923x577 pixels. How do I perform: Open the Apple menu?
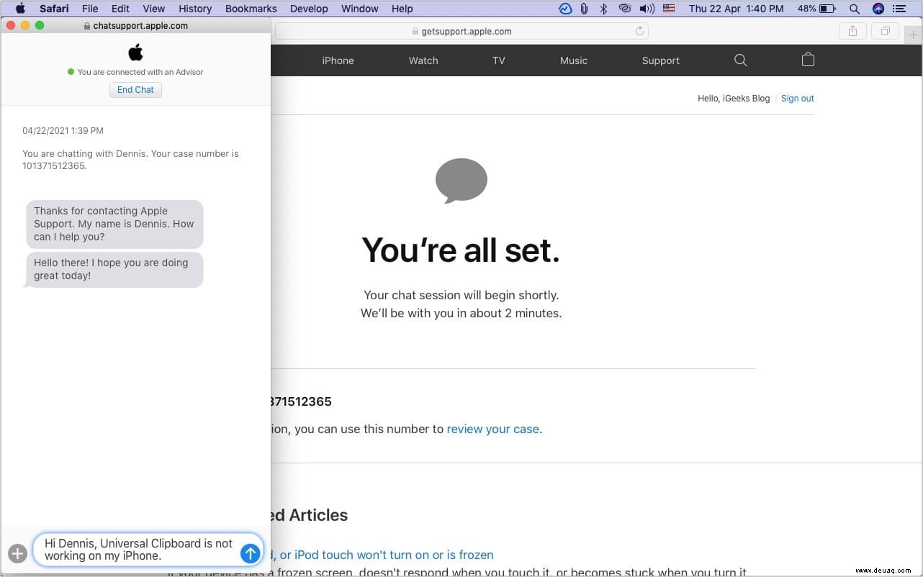pyautogui.click(x=20, y=9)
